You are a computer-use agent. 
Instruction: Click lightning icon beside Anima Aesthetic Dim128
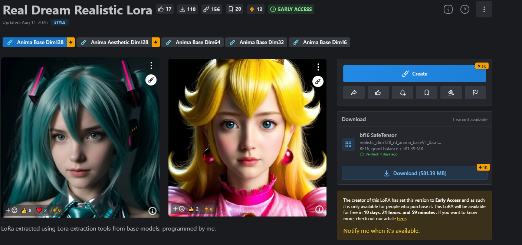click(x=156, y=42)
